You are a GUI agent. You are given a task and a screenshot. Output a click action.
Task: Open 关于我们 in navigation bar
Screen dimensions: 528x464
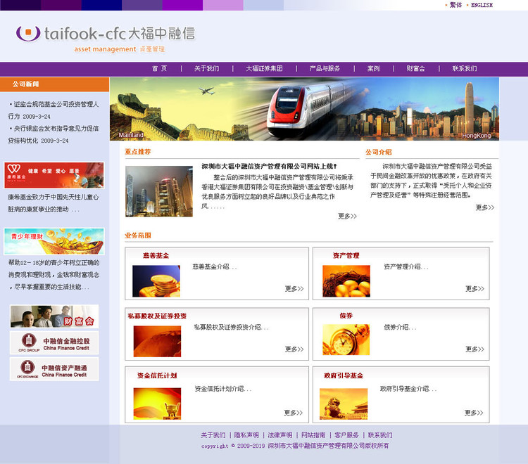206,69
